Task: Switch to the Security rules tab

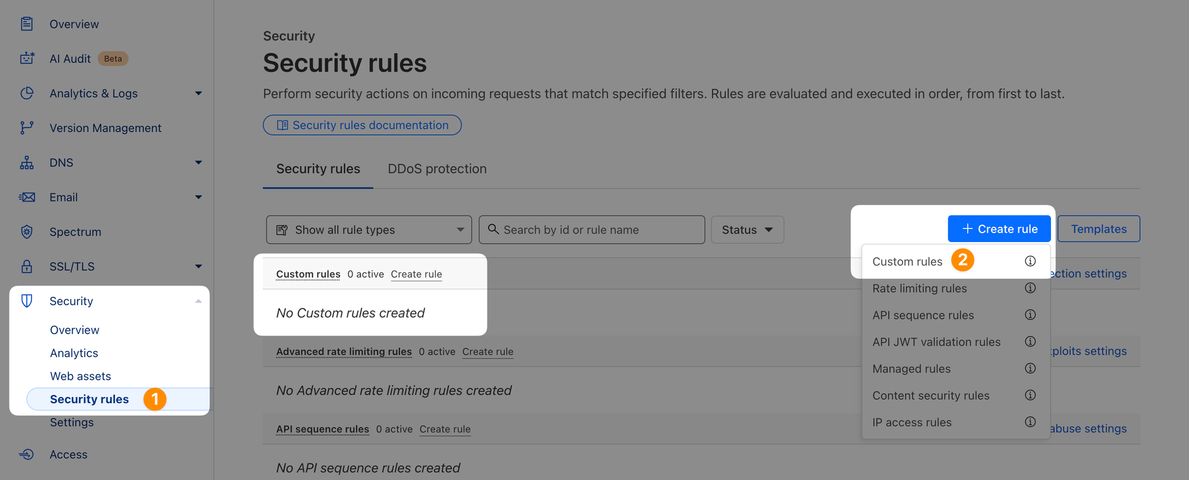Action: [318, 169]
